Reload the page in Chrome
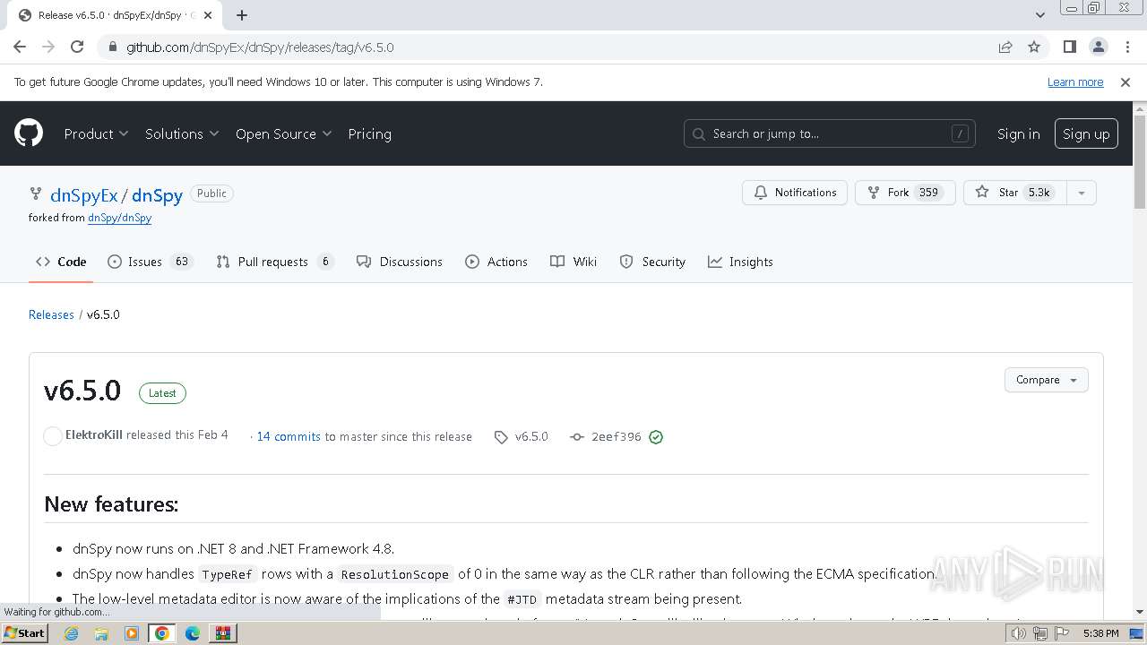The width and height of the screenshot is (1147, 645). pyautogui.click(x=77, y=47)
